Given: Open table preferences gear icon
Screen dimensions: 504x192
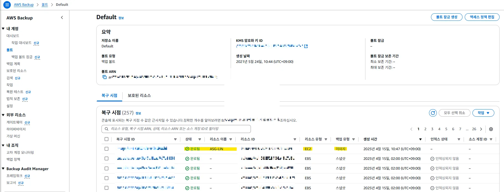Looking at the screenshot, I should (491, 129).
